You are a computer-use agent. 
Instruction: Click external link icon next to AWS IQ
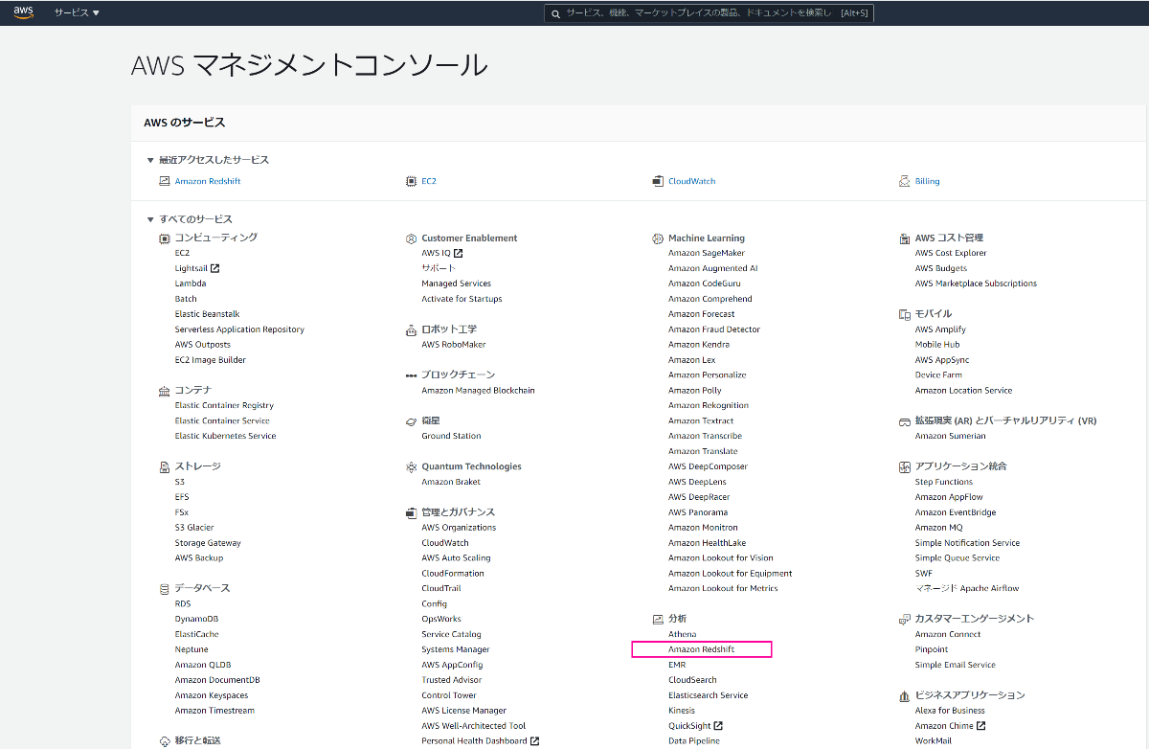coord(459,253)
